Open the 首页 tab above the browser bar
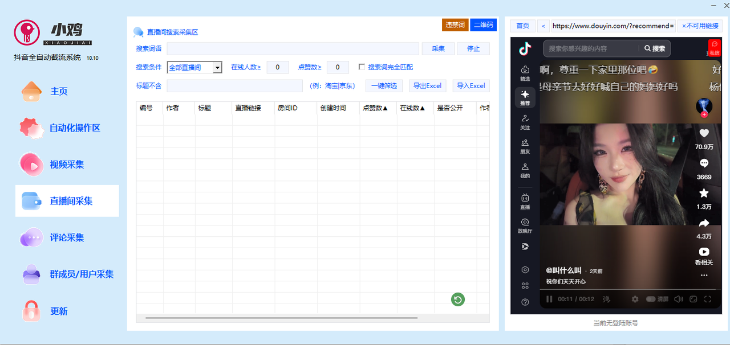Image resolution: width=730 pixels, height=345 pixels. pos(522,26)
